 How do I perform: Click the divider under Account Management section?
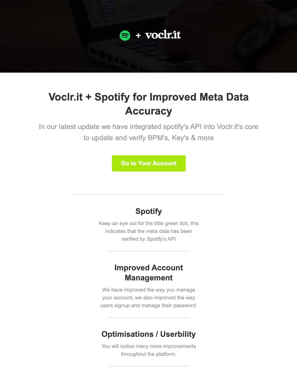[x=149, y=318]
